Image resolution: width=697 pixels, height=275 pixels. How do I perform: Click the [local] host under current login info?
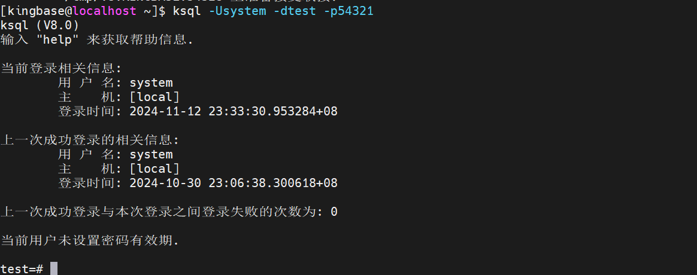click(154, 97)
